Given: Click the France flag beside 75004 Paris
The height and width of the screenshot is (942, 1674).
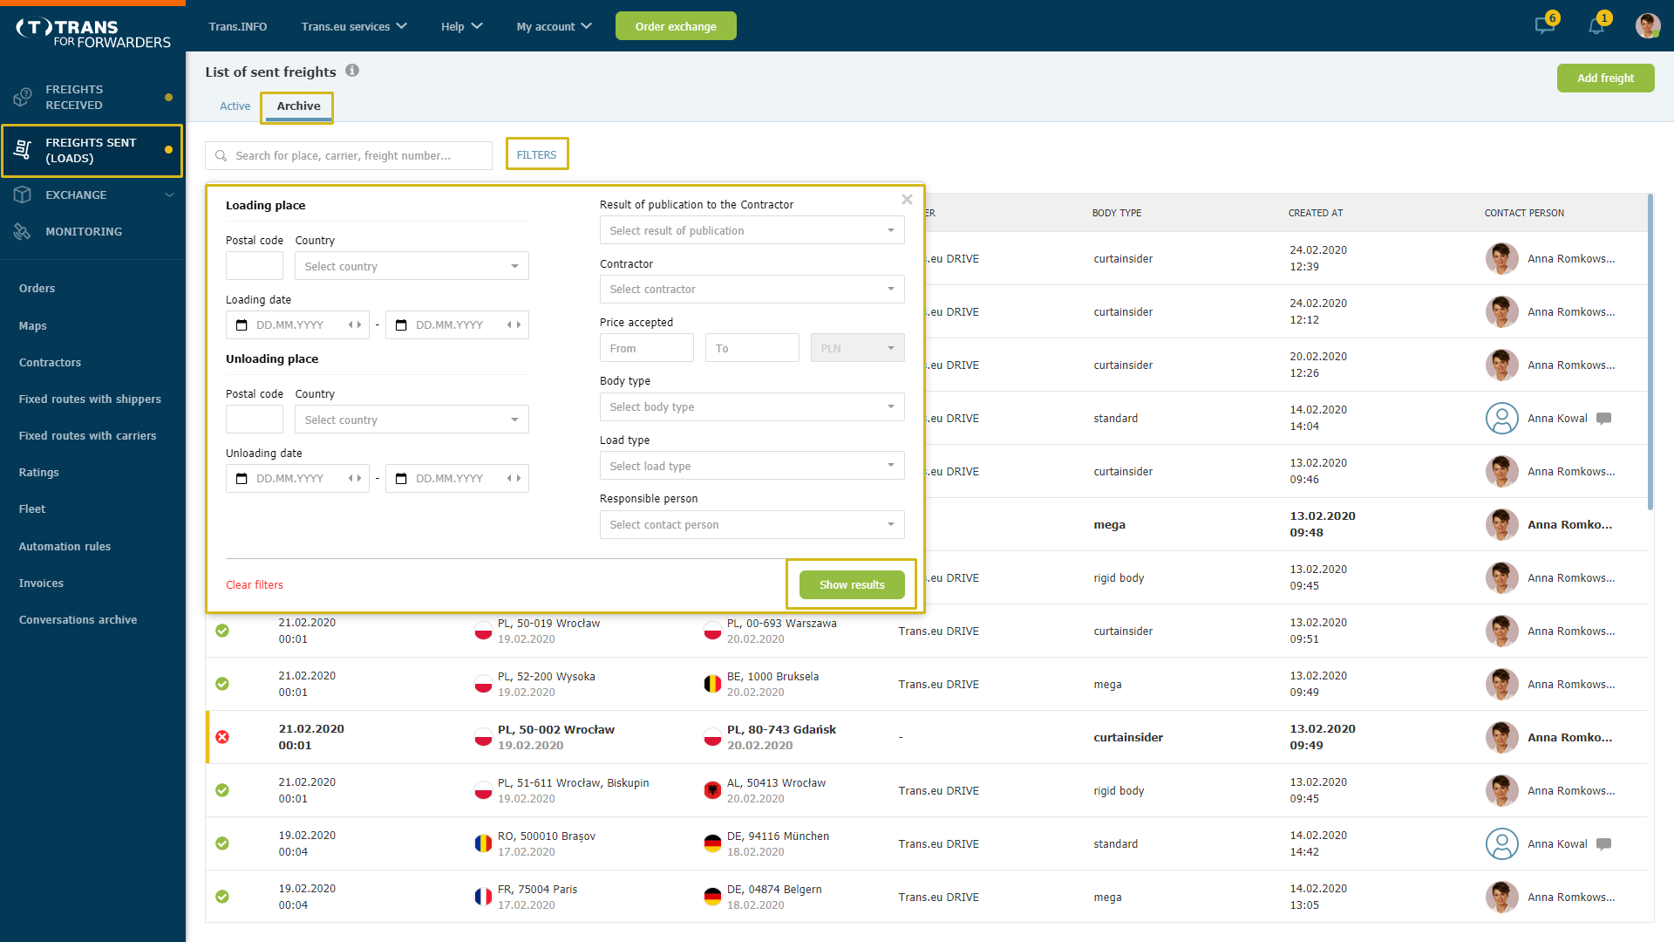Looking at the screenshot, I should (483, 897).
